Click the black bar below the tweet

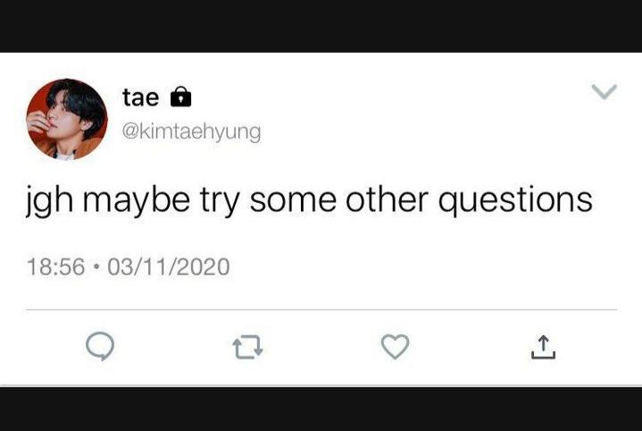click(x=321, y=409)
